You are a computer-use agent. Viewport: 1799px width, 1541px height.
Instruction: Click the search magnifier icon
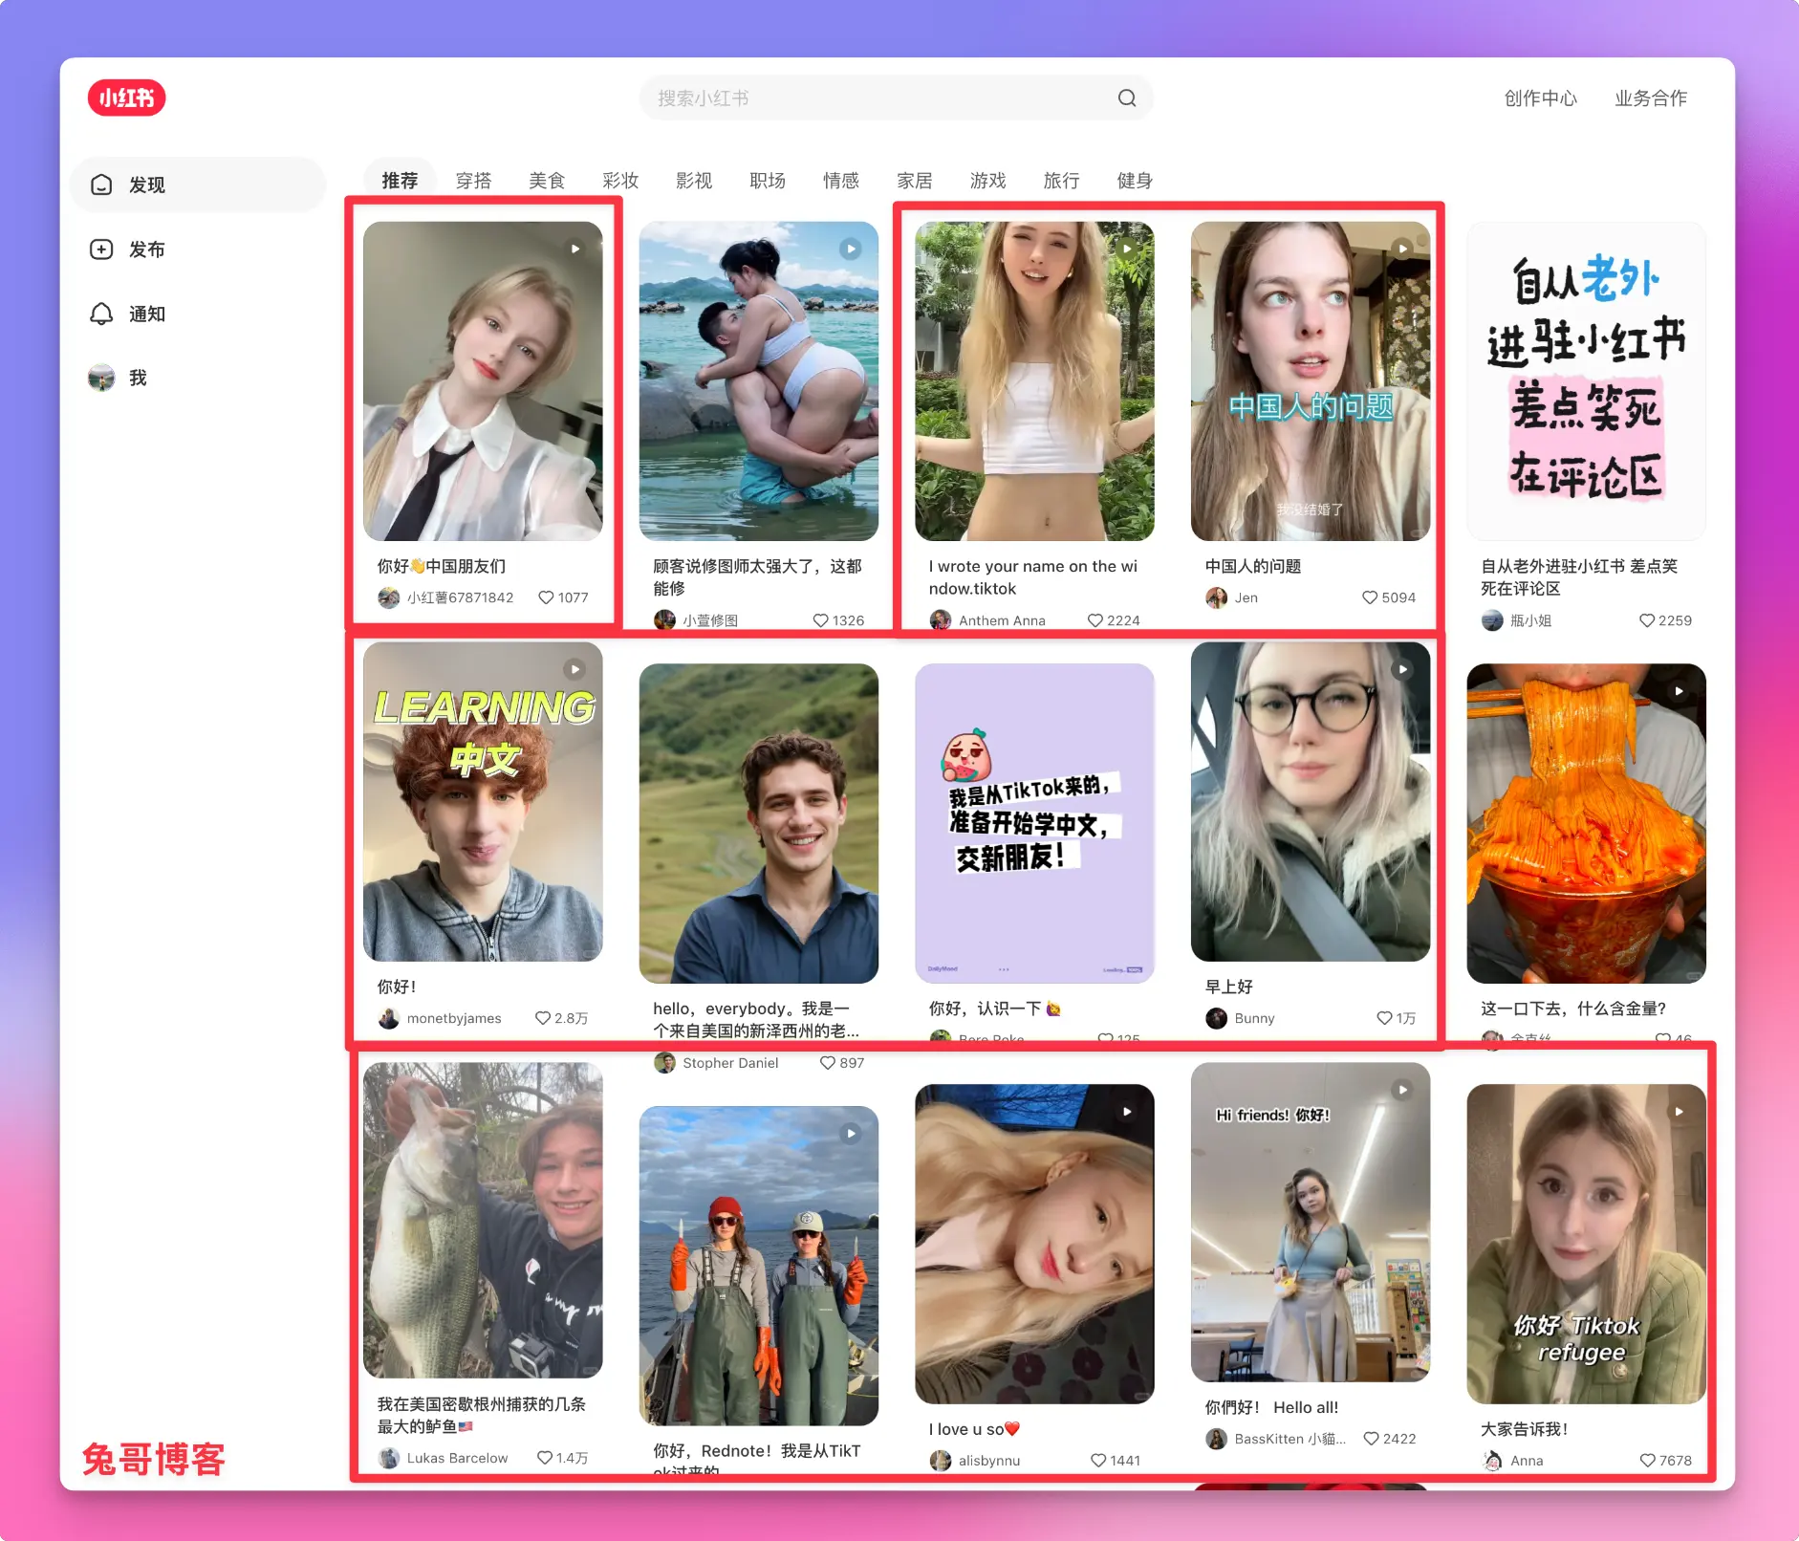coord(1127,98)
